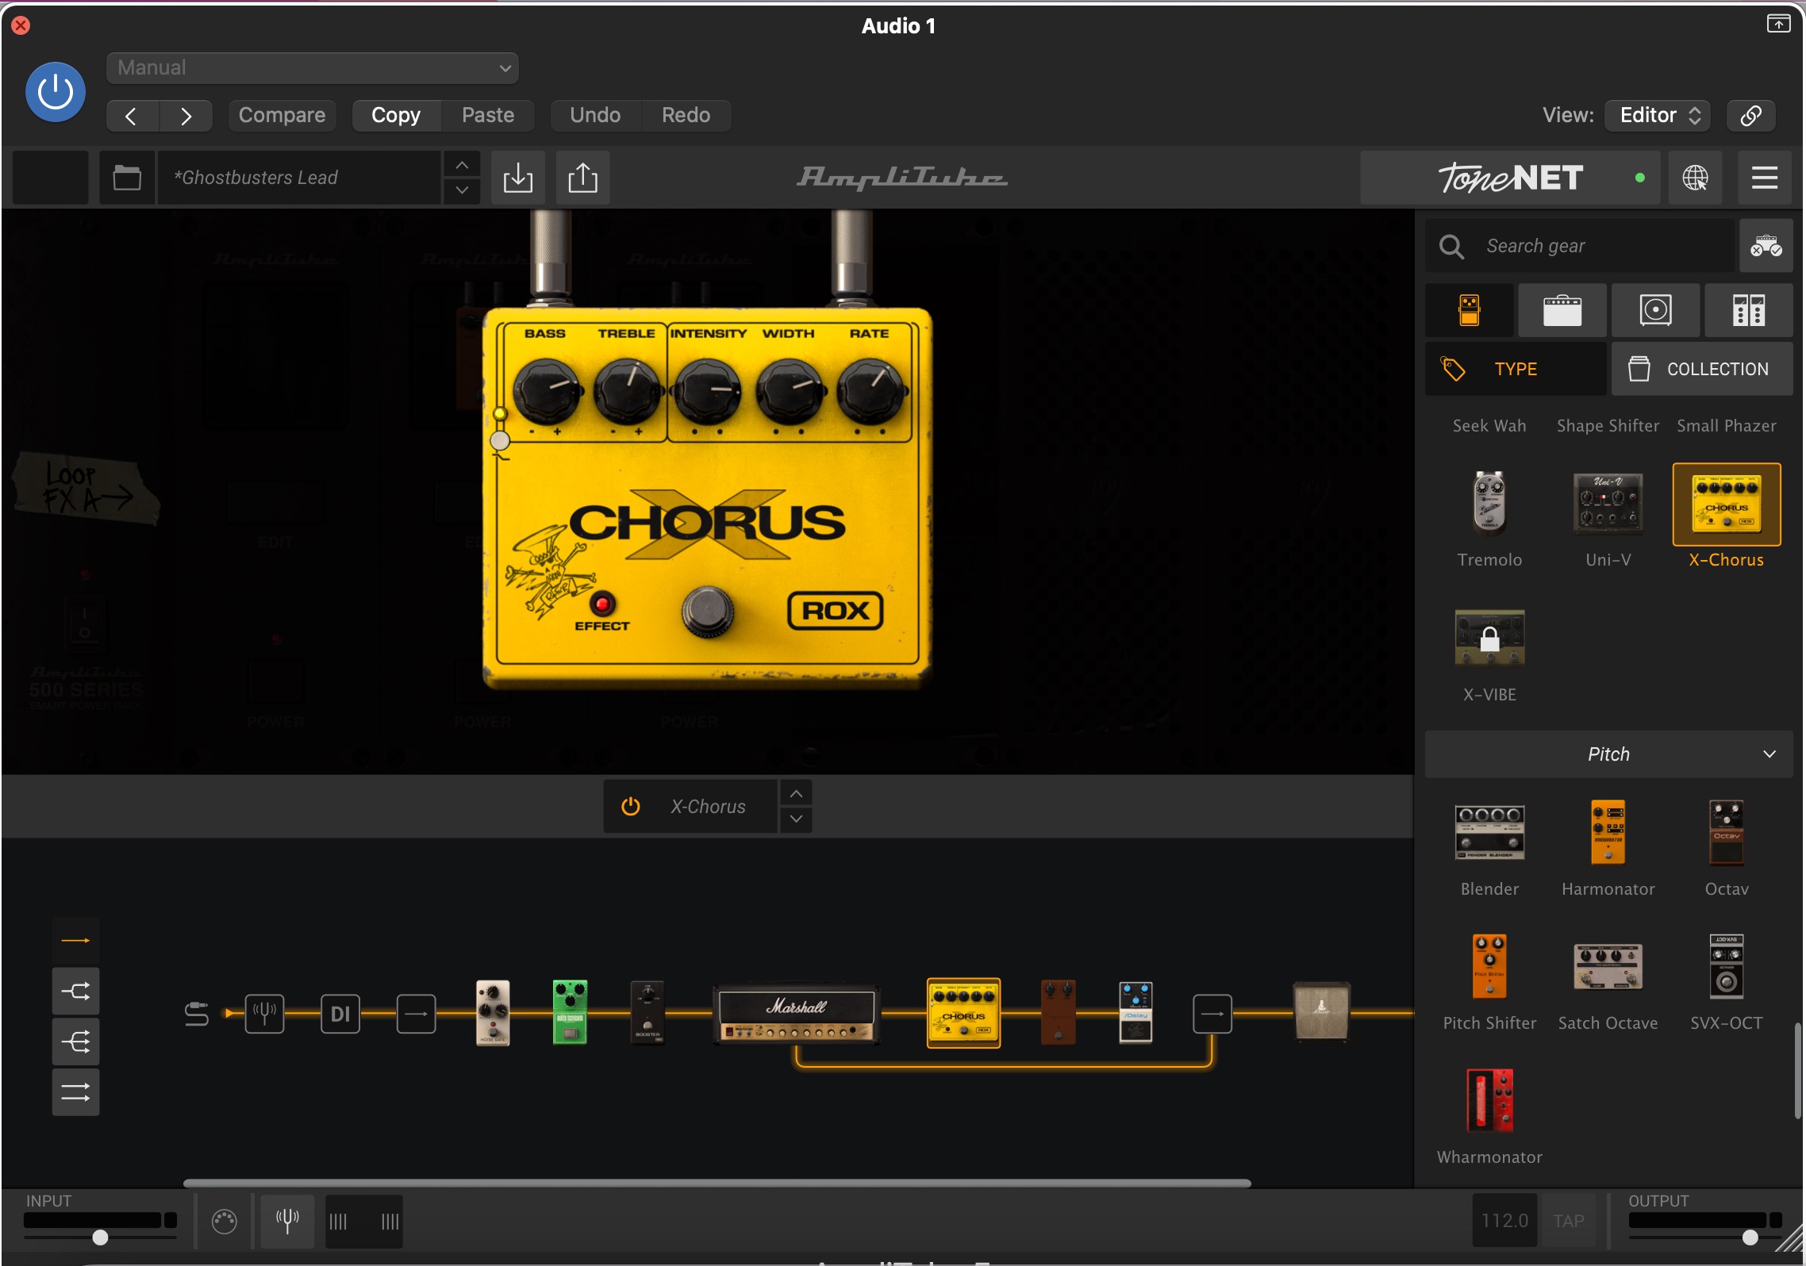Screen dimensions: 1806x1266
Task: Click the share preset upload icon
Action: coord(582,178)
